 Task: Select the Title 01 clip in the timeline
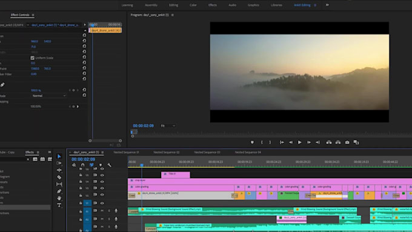(x=176, y=174)
